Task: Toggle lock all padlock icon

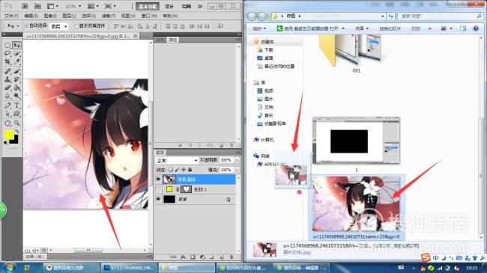Action: tap(190, 170)
